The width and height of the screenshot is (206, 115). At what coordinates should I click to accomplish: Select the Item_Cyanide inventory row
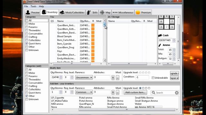pos(76,44)
